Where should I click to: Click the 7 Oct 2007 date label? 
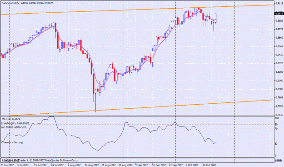192,165
